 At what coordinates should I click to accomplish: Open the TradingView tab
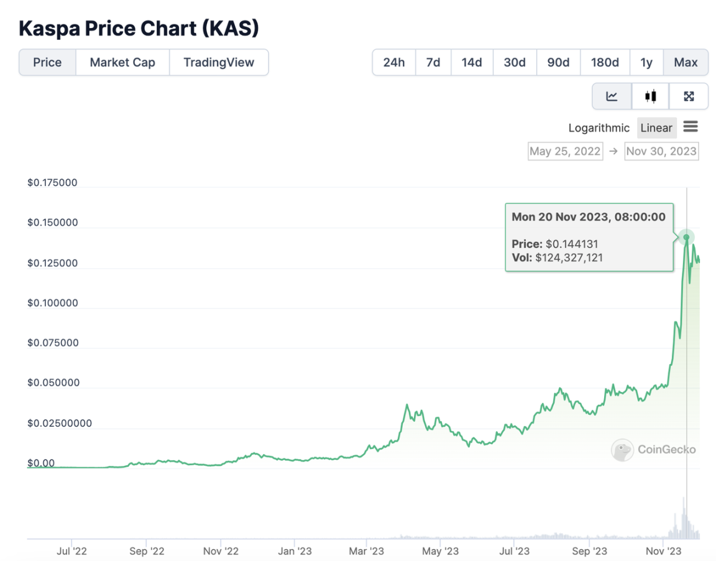219,62
